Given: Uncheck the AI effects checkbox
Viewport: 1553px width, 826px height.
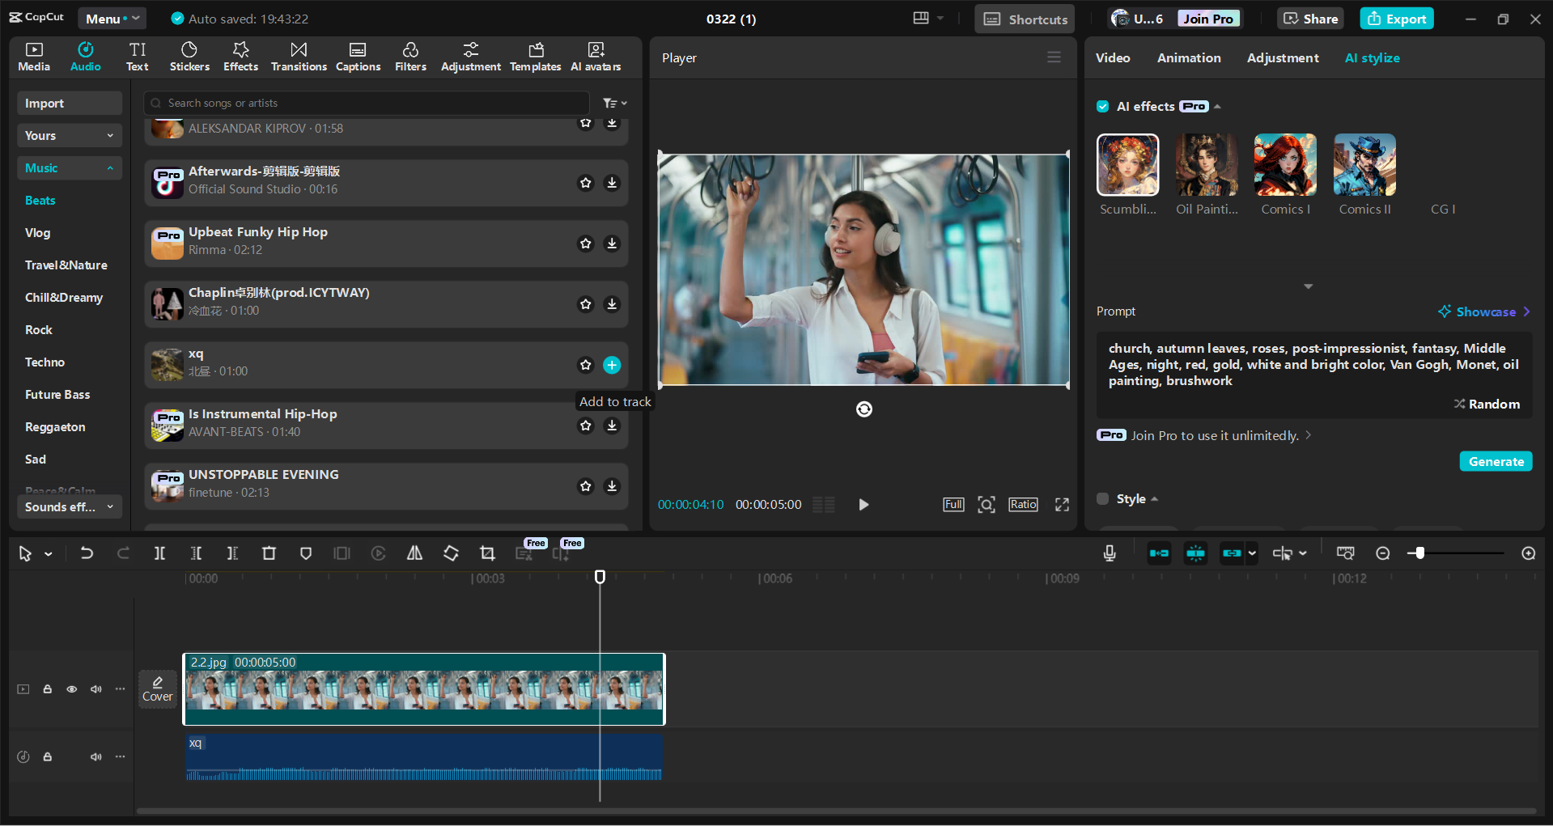Looking at the screenshot, I should pyautogui.click(x=1102, y=107).
